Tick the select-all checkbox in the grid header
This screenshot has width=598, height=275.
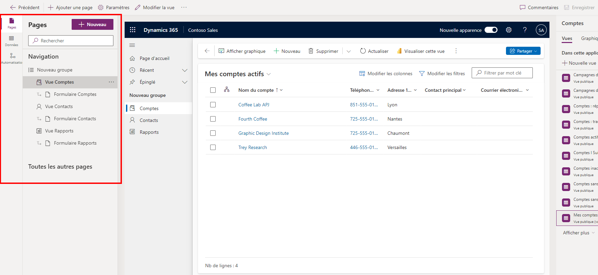213,90
